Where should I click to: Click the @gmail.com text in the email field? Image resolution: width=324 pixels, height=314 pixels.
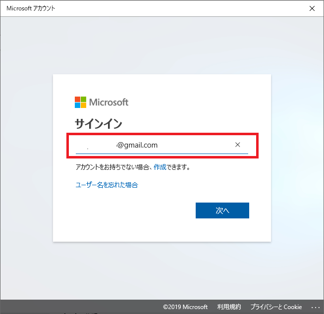tap(137, 145)
